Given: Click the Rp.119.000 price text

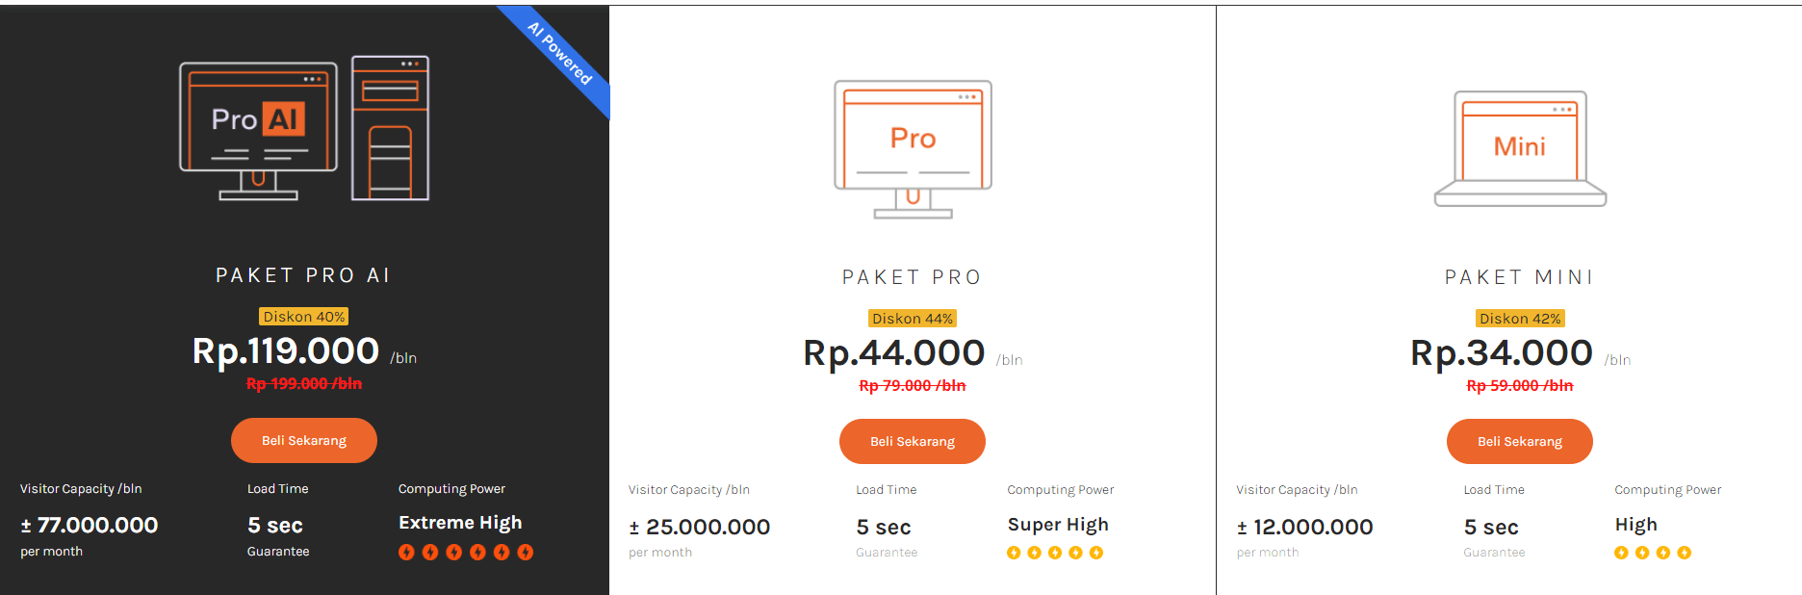Looking at the screenshot, I should tap(286, 351).
